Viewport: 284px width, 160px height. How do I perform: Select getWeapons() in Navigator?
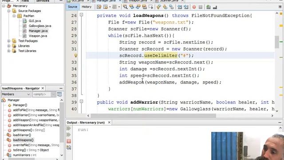29,130
